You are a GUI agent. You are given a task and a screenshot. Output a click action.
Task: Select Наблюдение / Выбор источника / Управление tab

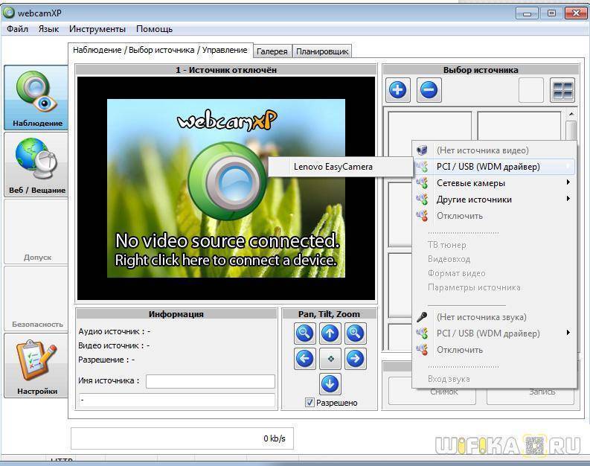(x=160, y=50)
